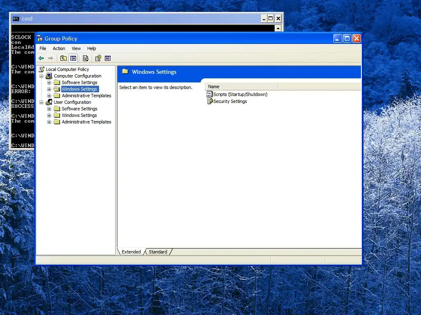This screenshot has width=421, height=315.
Task: Select the User Configuration label
Action: pyautogui.click(x=72, y=102)
